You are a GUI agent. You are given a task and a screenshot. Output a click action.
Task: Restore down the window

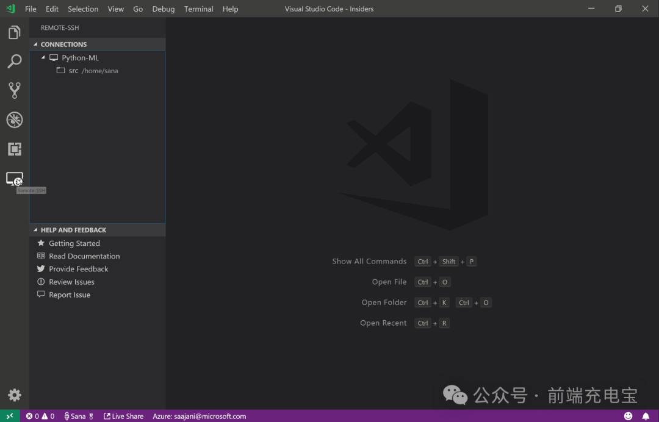pos(618,9)
